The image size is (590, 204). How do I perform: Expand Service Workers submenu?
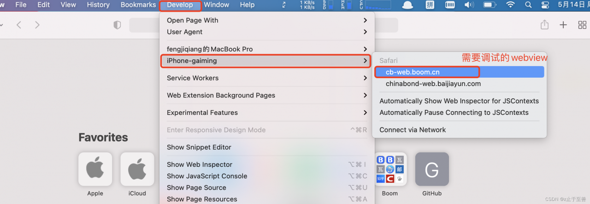(267, 78)
